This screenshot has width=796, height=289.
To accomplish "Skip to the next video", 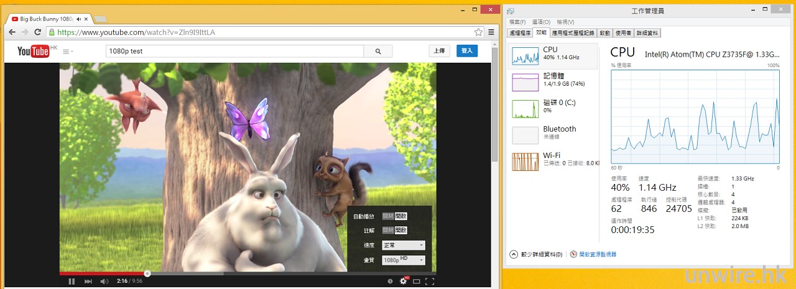I will [88, 282].
